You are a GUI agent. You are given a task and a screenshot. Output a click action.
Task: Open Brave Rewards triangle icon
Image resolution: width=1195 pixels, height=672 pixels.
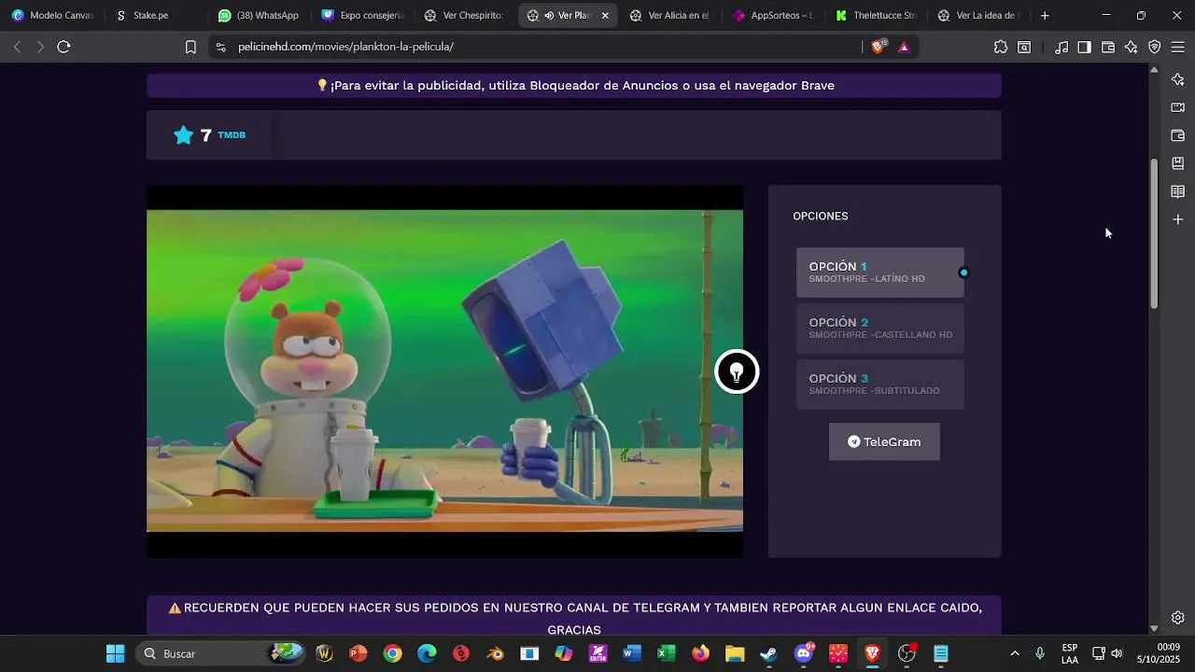[904, 47]
